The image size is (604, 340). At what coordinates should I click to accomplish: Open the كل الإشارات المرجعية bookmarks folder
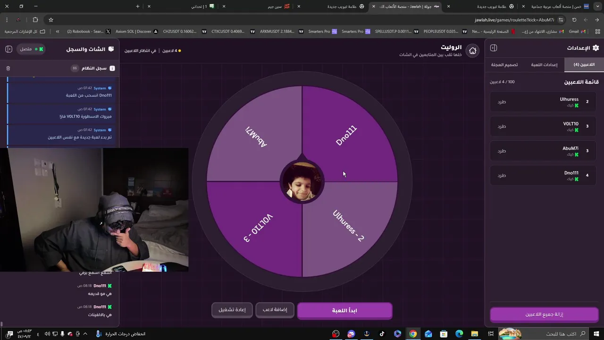point(25,31)
